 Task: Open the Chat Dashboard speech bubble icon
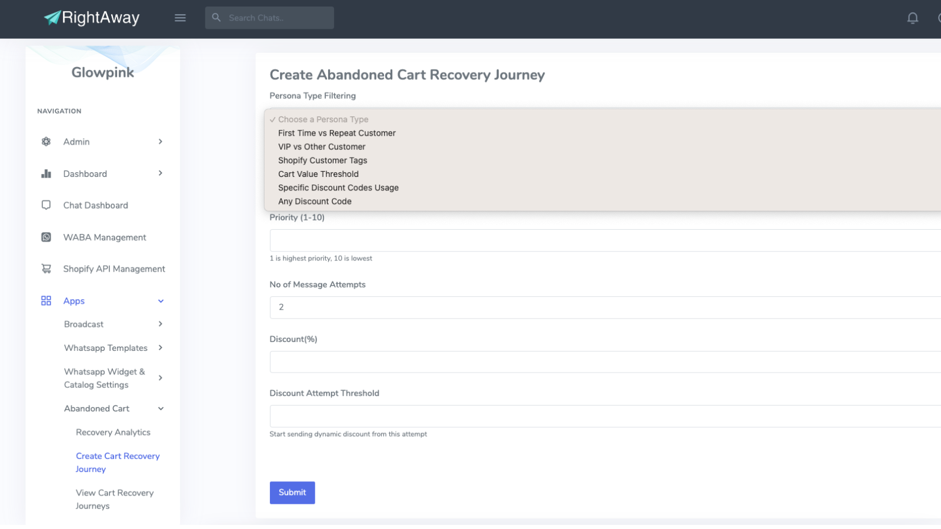[x=46, y=205]
